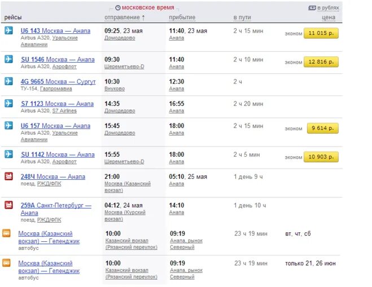Open Уральские Авиалинии link under U6 157
The image size is (372, 287).
pyautogui.click(x=49, y=136)
